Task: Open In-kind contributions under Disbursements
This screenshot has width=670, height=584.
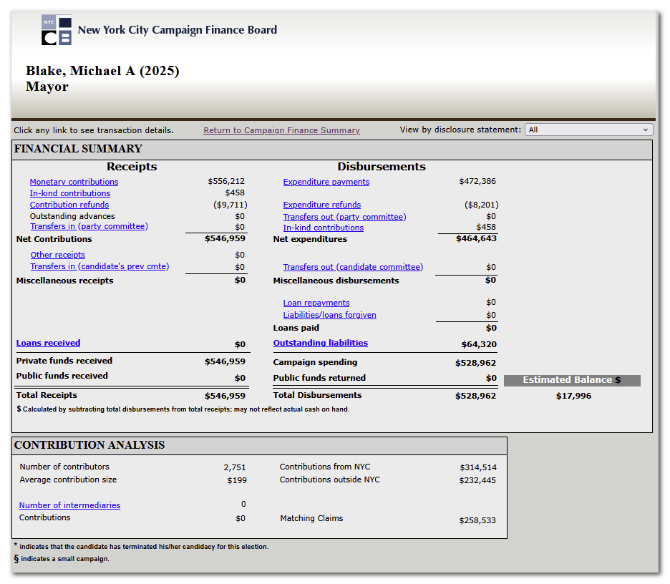Action: point(324,228)
